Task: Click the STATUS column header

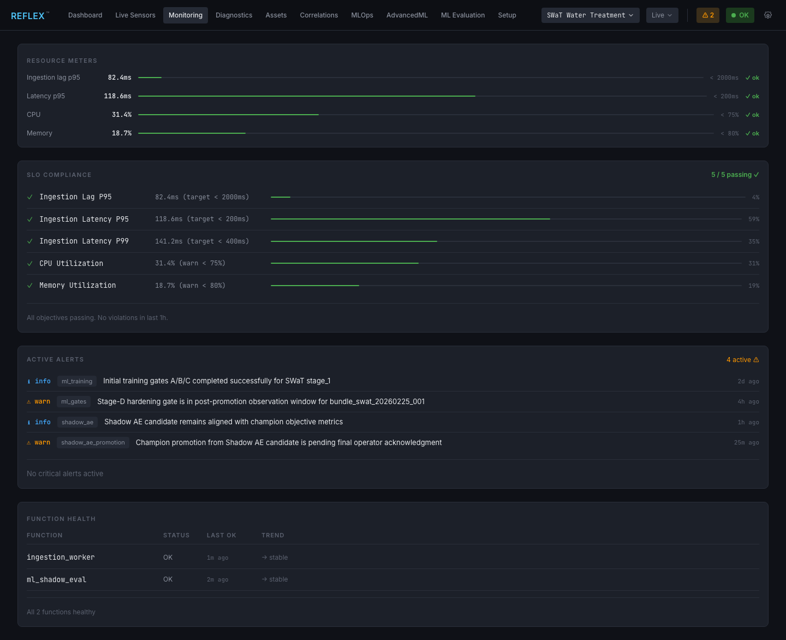Action: coord(176,535)
